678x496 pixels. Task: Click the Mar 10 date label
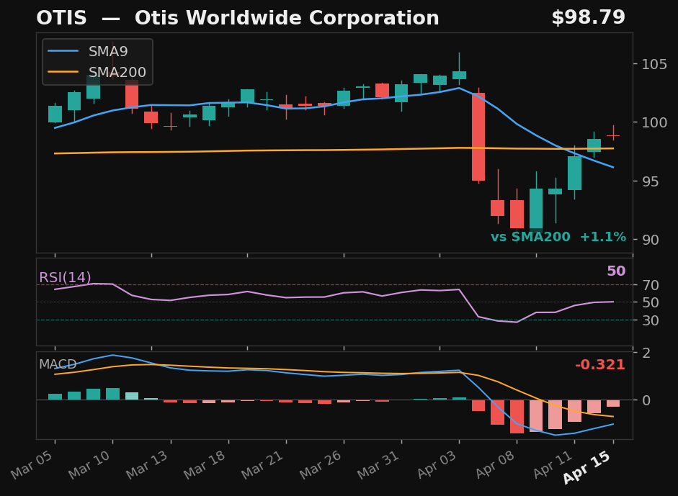(90, 465)
